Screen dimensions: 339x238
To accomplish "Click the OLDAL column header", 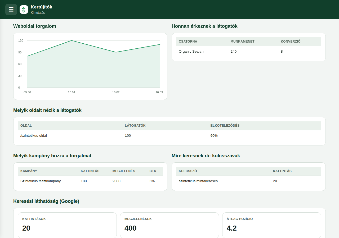I will 26,126.
